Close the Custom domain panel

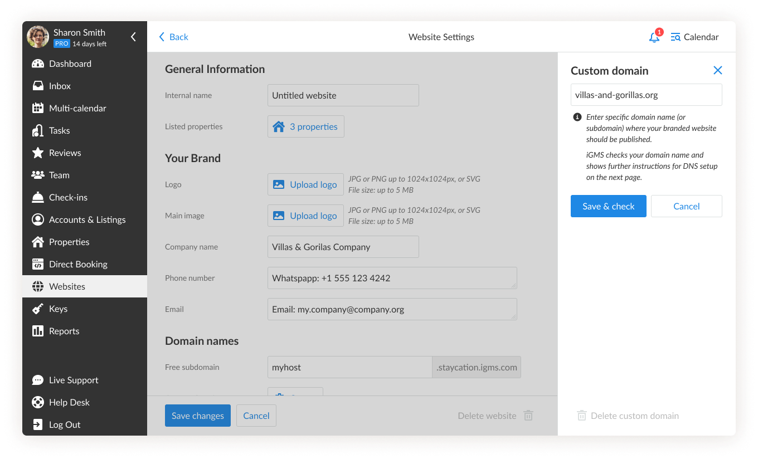pos(717,70)
